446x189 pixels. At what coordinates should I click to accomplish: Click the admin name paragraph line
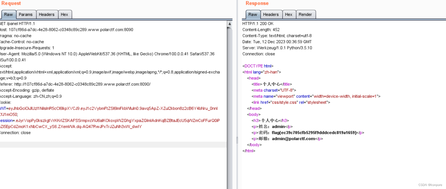[x=272, y=126]
